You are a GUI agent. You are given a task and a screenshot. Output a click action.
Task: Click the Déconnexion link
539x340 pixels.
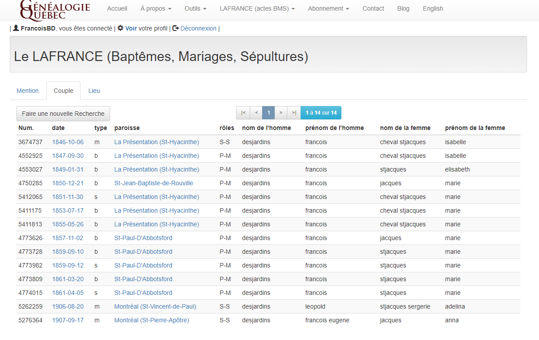pyautogui.click(x=199, y=28)
